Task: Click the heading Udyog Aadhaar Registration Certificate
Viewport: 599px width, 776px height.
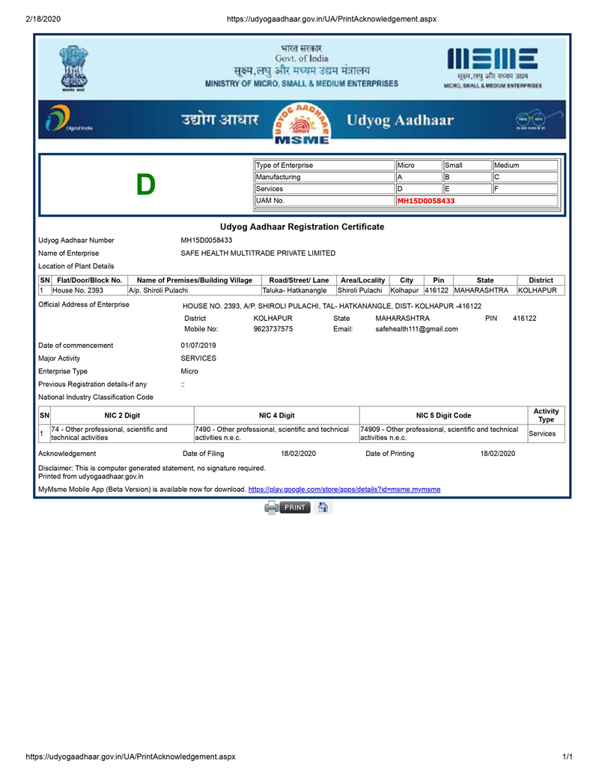Action: point(302,226)
